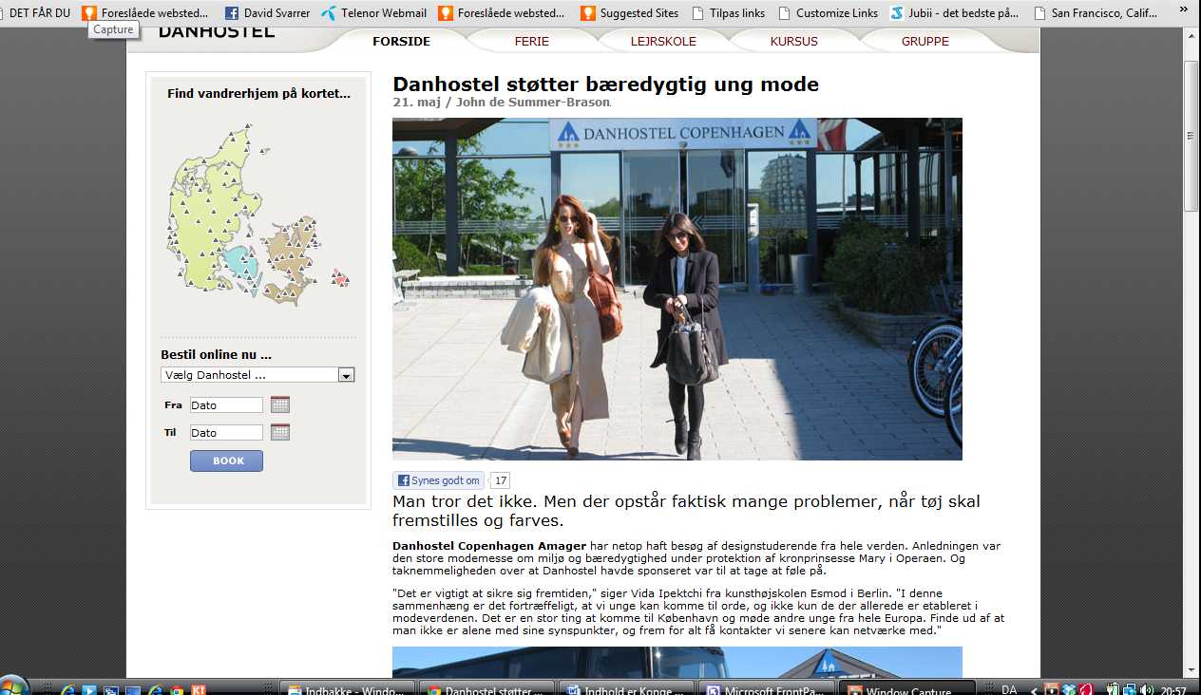This screenshot has width=1201, height=695.
Task: Open the DET FÅR DU bookmark
Action: (x=38, y=13)
